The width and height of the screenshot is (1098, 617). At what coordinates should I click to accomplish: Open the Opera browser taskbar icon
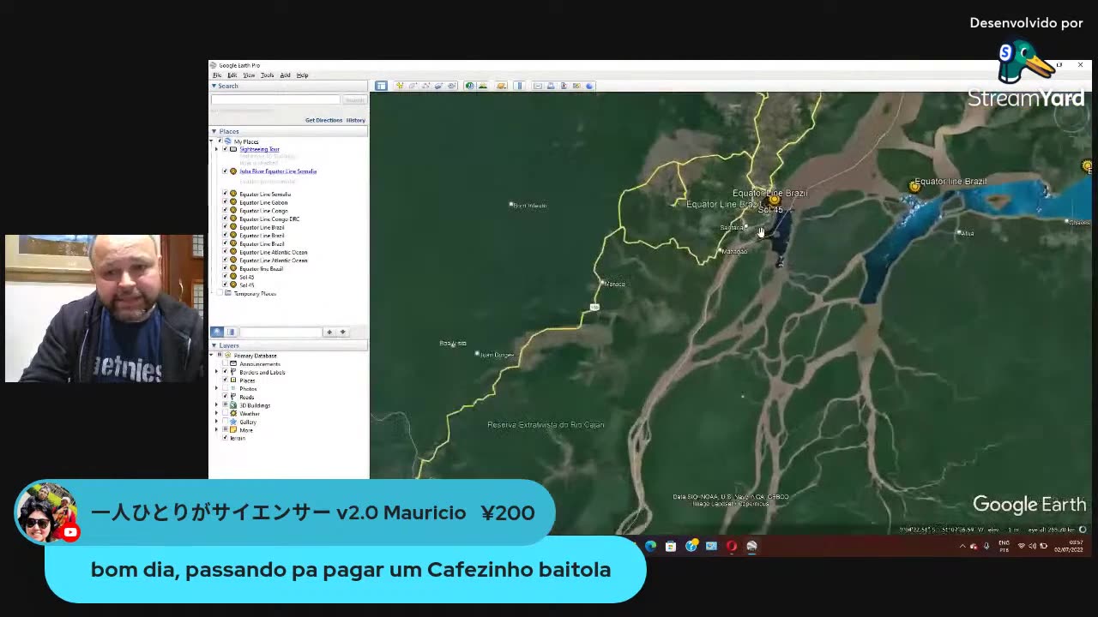click(732, 546)
